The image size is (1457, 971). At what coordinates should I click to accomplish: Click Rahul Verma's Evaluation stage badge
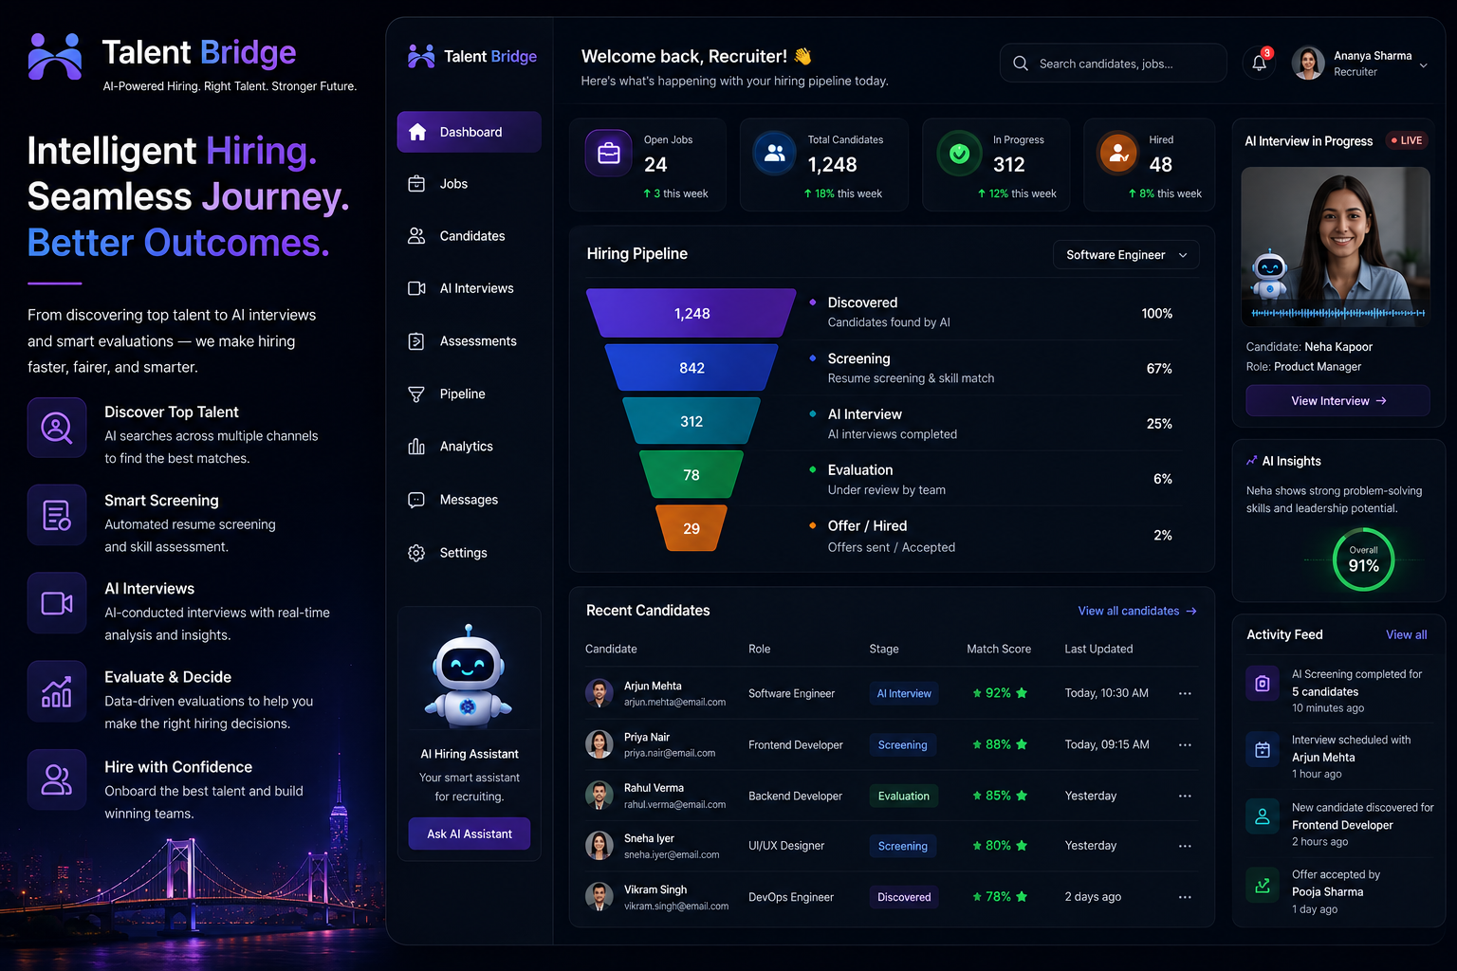[x=903, y=796]
